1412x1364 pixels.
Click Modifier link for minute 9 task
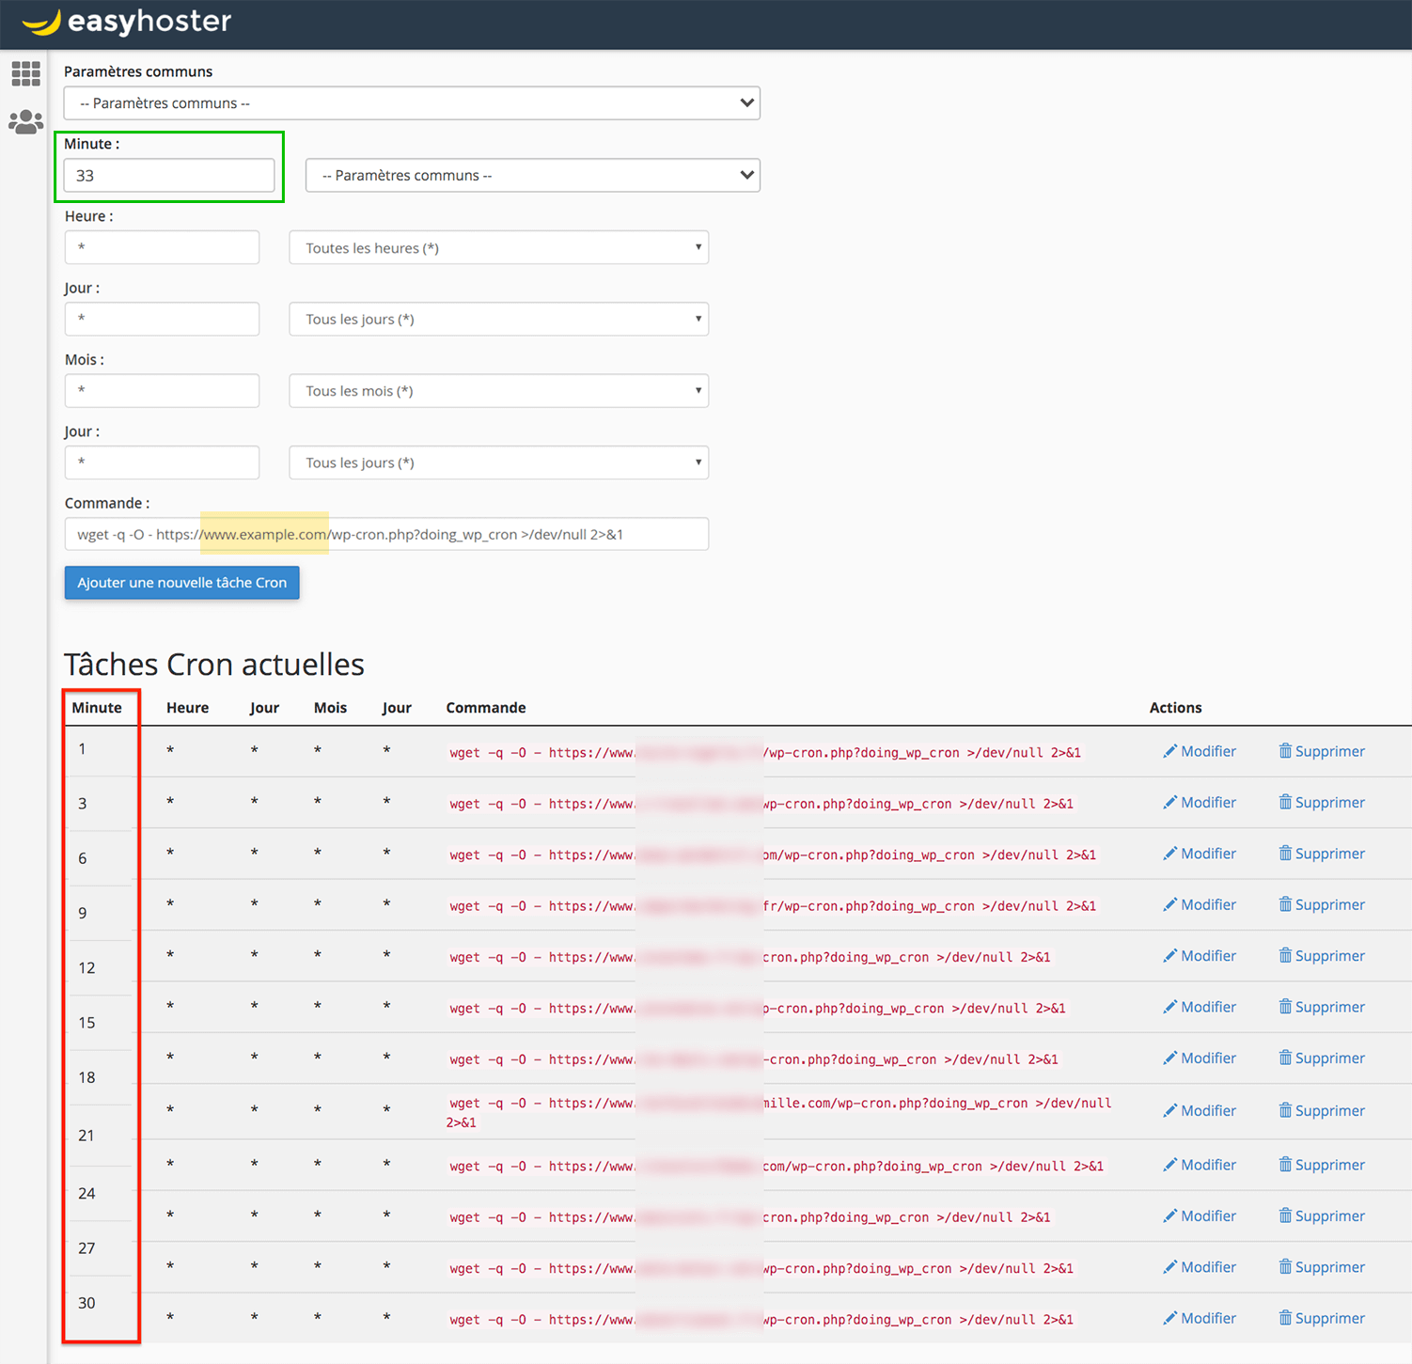pyautogui.click(x=1207, y=904)
